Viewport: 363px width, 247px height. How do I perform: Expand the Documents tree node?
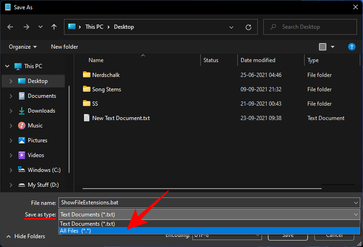point(11,96)
